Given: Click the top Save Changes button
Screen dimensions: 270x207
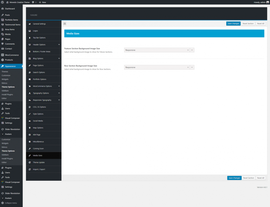Looking at the screenshot, I should pos(233,23).
